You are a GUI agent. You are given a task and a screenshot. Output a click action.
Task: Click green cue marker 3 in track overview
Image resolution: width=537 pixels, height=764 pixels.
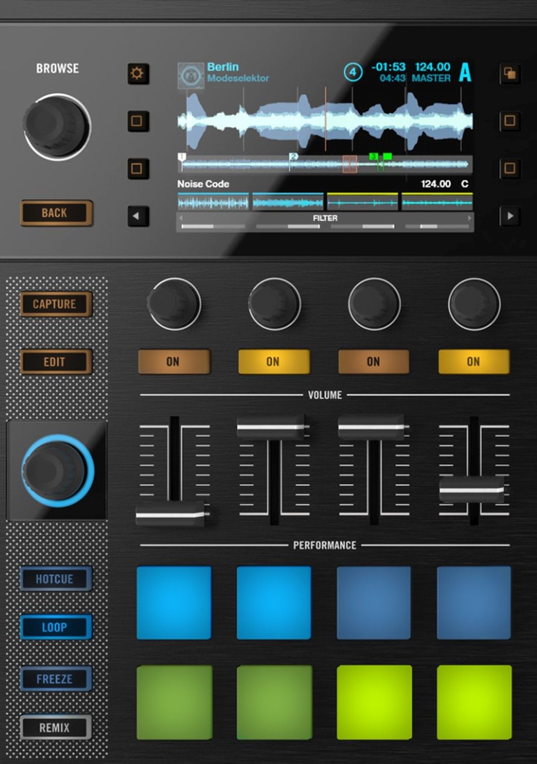click(373, 157)
